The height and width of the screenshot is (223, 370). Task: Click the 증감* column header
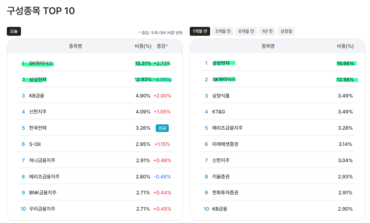[162, 46]
